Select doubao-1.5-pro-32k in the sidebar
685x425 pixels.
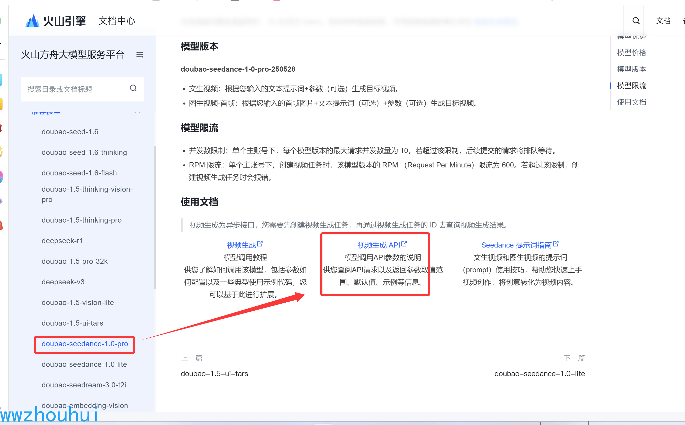tap(75, 261)
